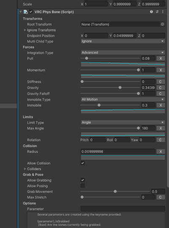Pick Root Transform object selector circle
The height and width of the screenshot is (228, 169).
point(163,24)
